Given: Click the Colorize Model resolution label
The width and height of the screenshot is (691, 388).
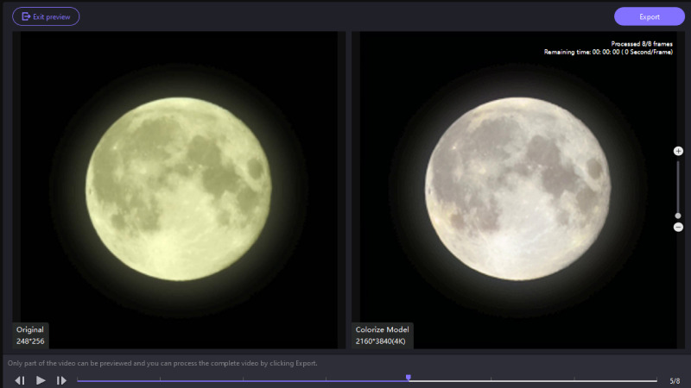Looking at the screenshot, I should [x=384, y=335].
